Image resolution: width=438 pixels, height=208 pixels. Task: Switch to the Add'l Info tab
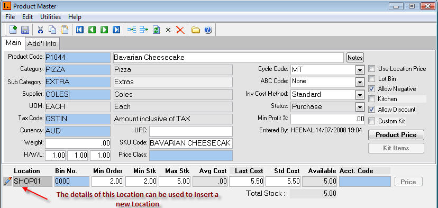coord(42,43)
